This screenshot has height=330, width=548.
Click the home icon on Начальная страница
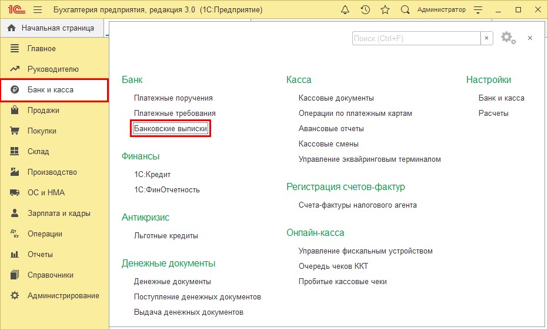(12, 28)
